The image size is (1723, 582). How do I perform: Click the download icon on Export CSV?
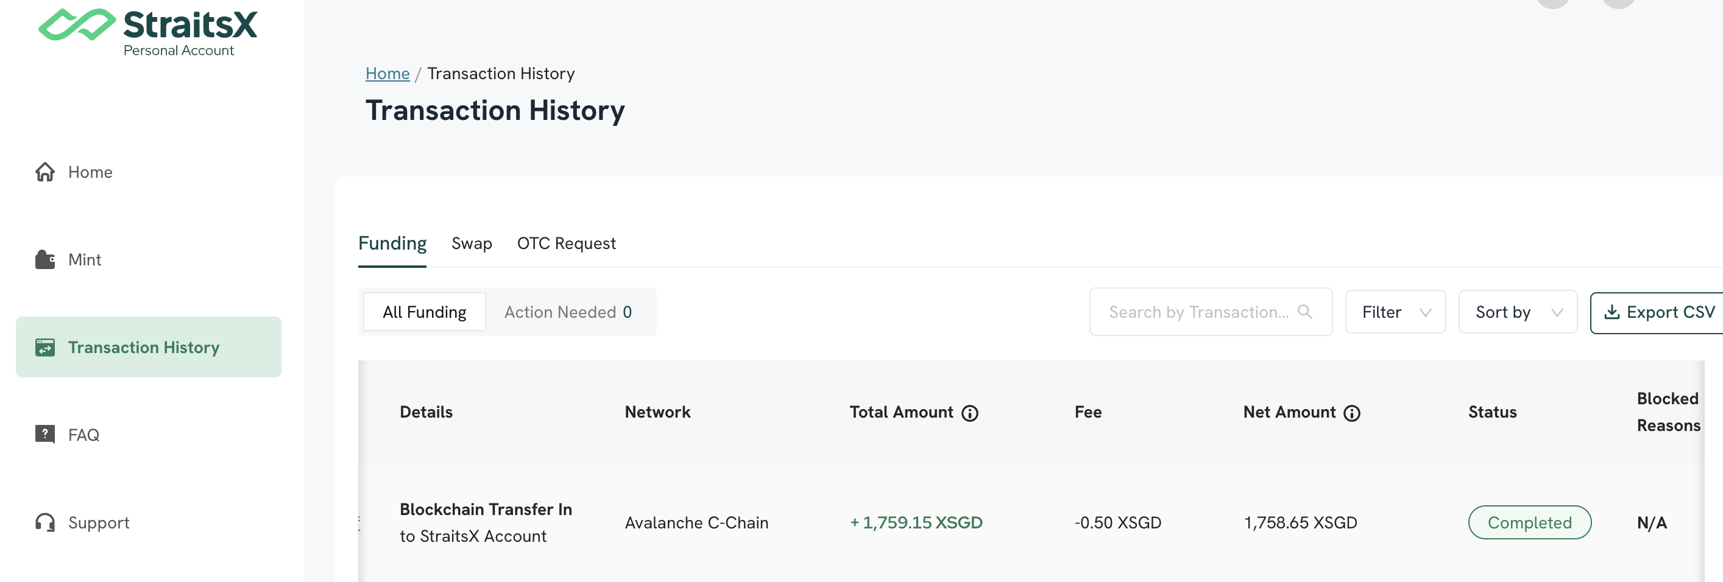click(1612, 312)
